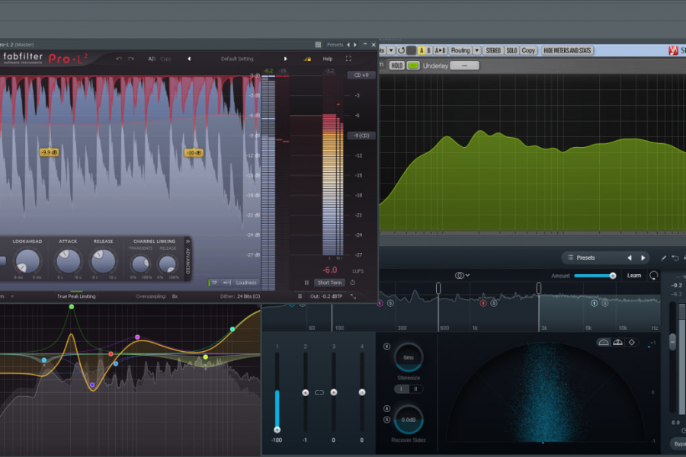Image resolution: width=686 pixels, height=457 pixels.
Task: Adjust the Channel Linking Release knob
Action: [x=168, y=264]
